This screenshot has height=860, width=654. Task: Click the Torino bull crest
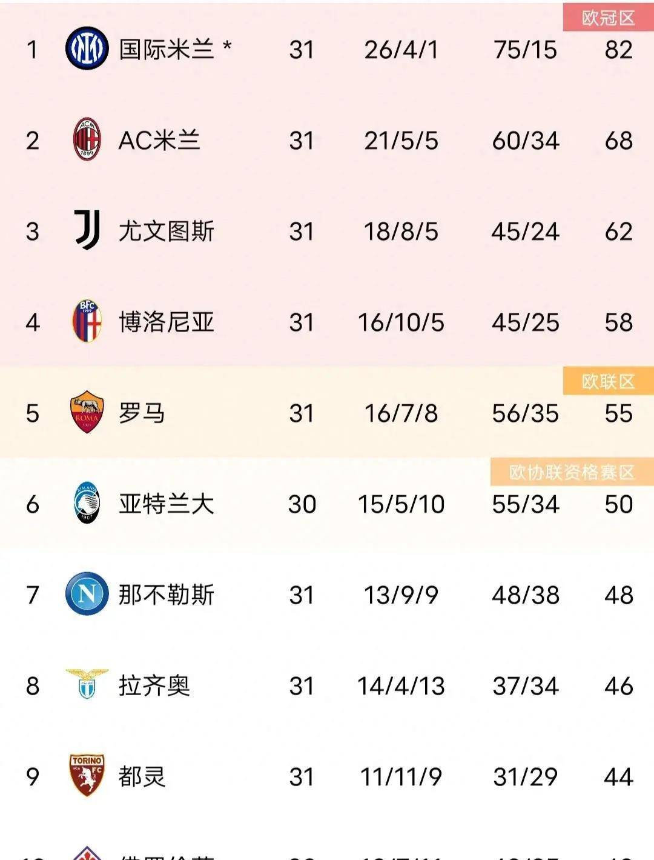(87, 775)
